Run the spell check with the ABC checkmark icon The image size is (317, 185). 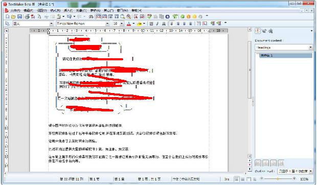point(149,16)
